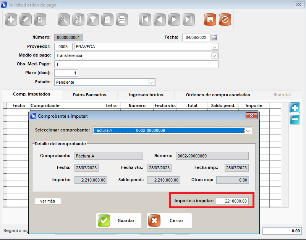
Task: Expand the Proveedor FRAVEGA dropdown
Action: coord(215,47)
